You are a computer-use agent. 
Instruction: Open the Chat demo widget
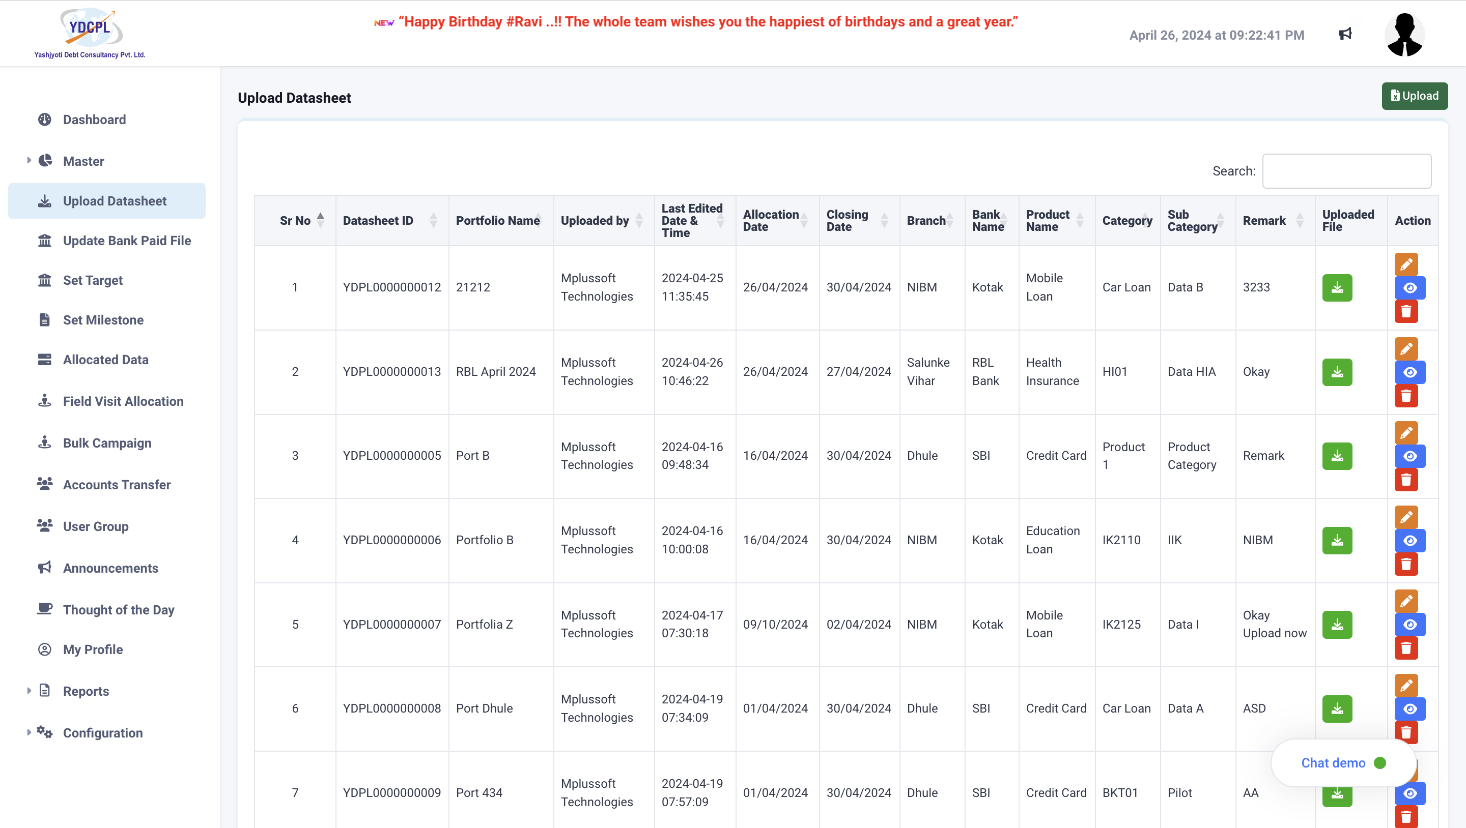[1343, 762]
